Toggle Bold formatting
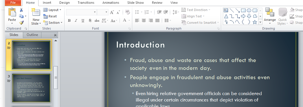 pos(69,21)
